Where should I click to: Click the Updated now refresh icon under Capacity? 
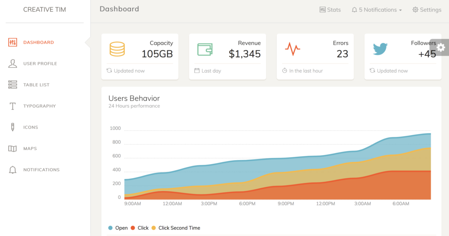point(109,70)
